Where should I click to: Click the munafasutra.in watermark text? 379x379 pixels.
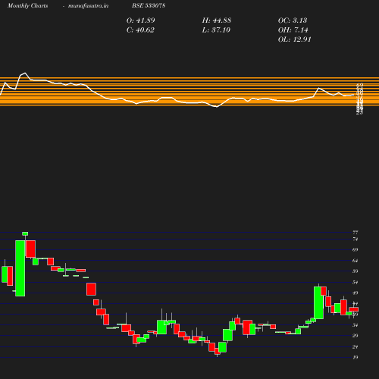(88, 5)
